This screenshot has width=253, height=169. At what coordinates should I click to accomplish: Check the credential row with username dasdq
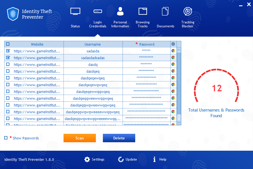pos(8,65)
